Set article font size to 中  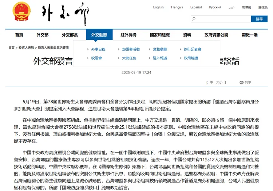coord(211,83)
